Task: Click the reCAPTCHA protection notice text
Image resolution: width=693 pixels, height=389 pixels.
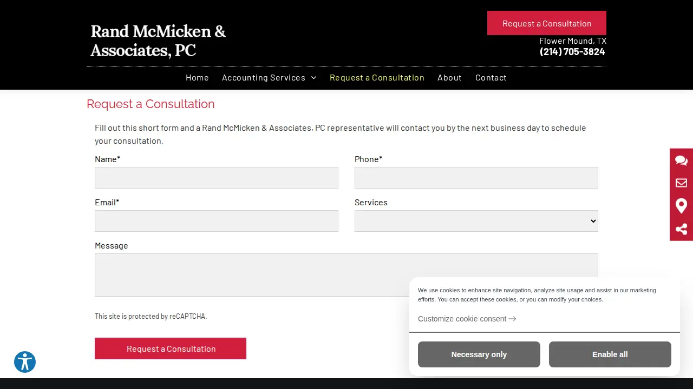Action: (151, 316)
